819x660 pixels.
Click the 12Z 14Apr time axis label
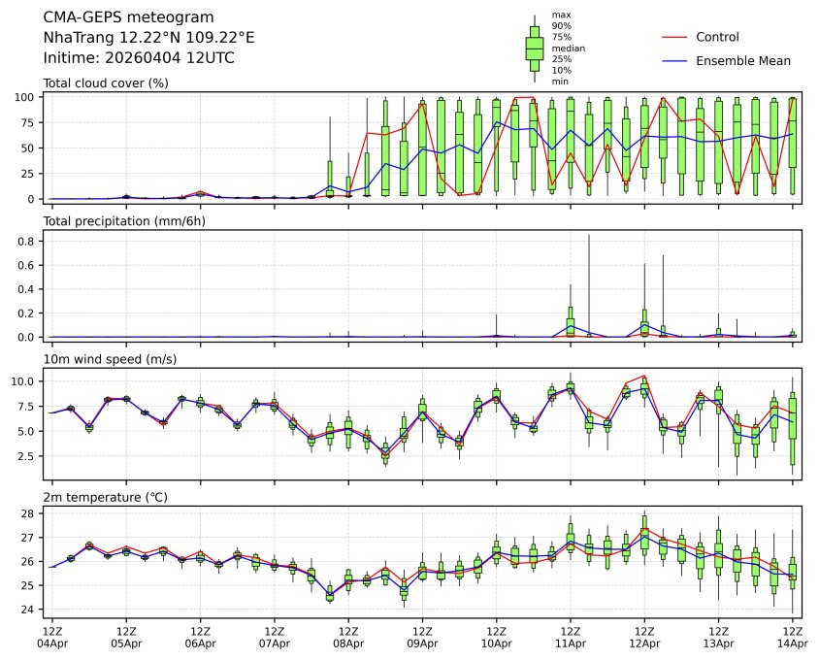[792, 637]
